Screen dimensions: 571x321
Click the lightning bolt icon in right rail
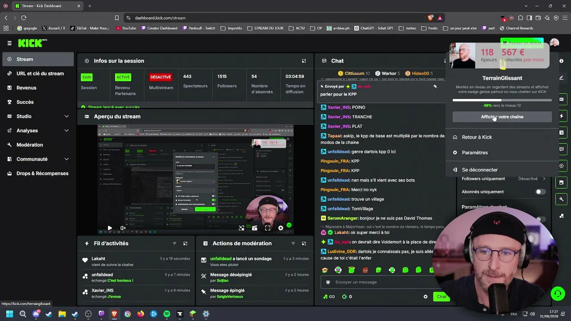click(x=562, y=116)
